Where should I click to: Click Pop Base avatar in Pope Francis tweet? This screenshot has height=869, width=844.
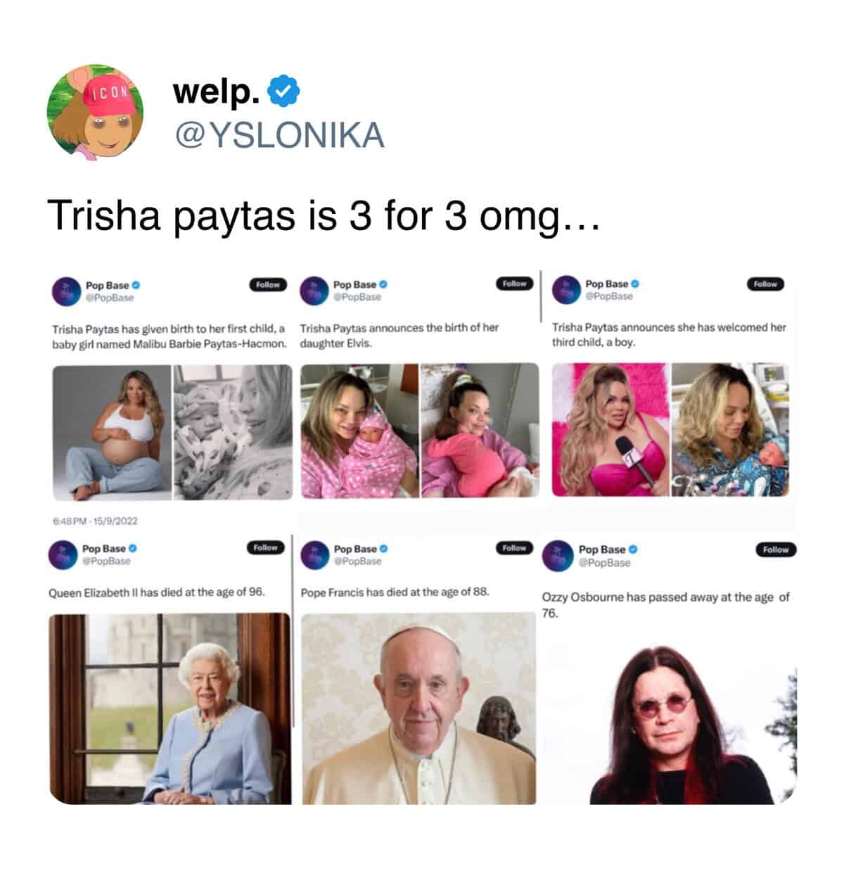coord(314,554)
